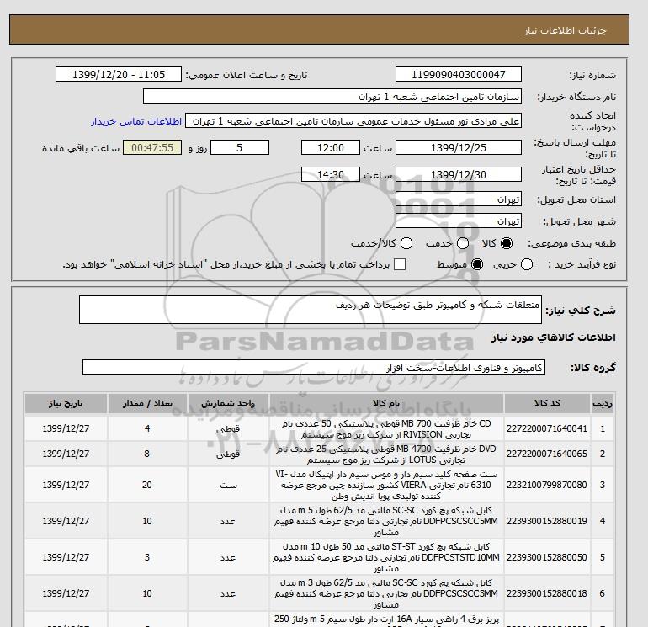Click the response deadline date 1399/12/25
The width and height of the screenshot is (648, 627).
[x=459, y=147]
